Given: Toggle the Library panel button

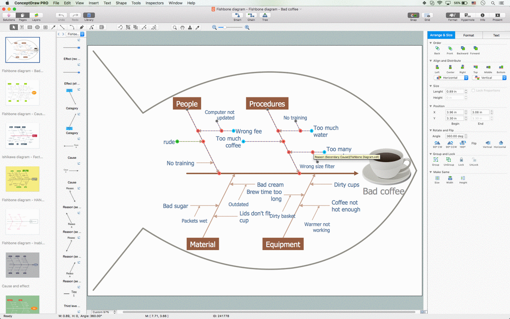Looking at the screenshot, I should pyautogui.click(x=89, y=15).
